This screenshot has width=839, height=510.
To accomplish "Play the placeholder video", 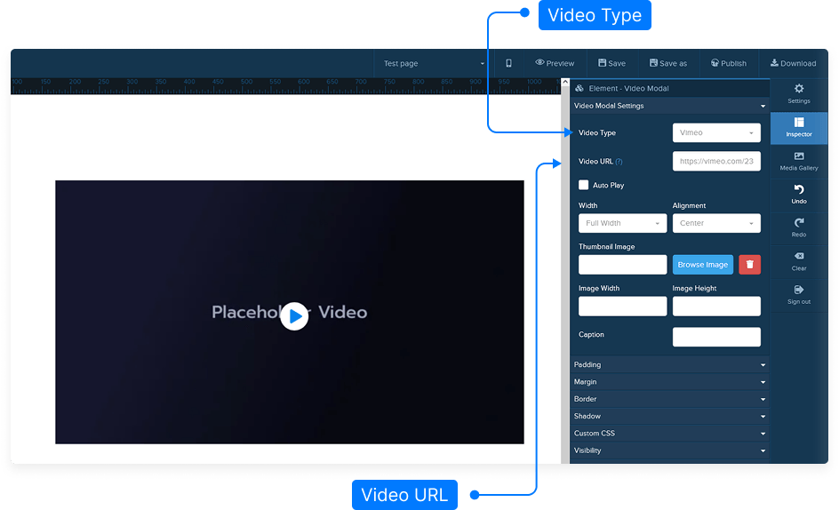I will click(x=294, y=316).
